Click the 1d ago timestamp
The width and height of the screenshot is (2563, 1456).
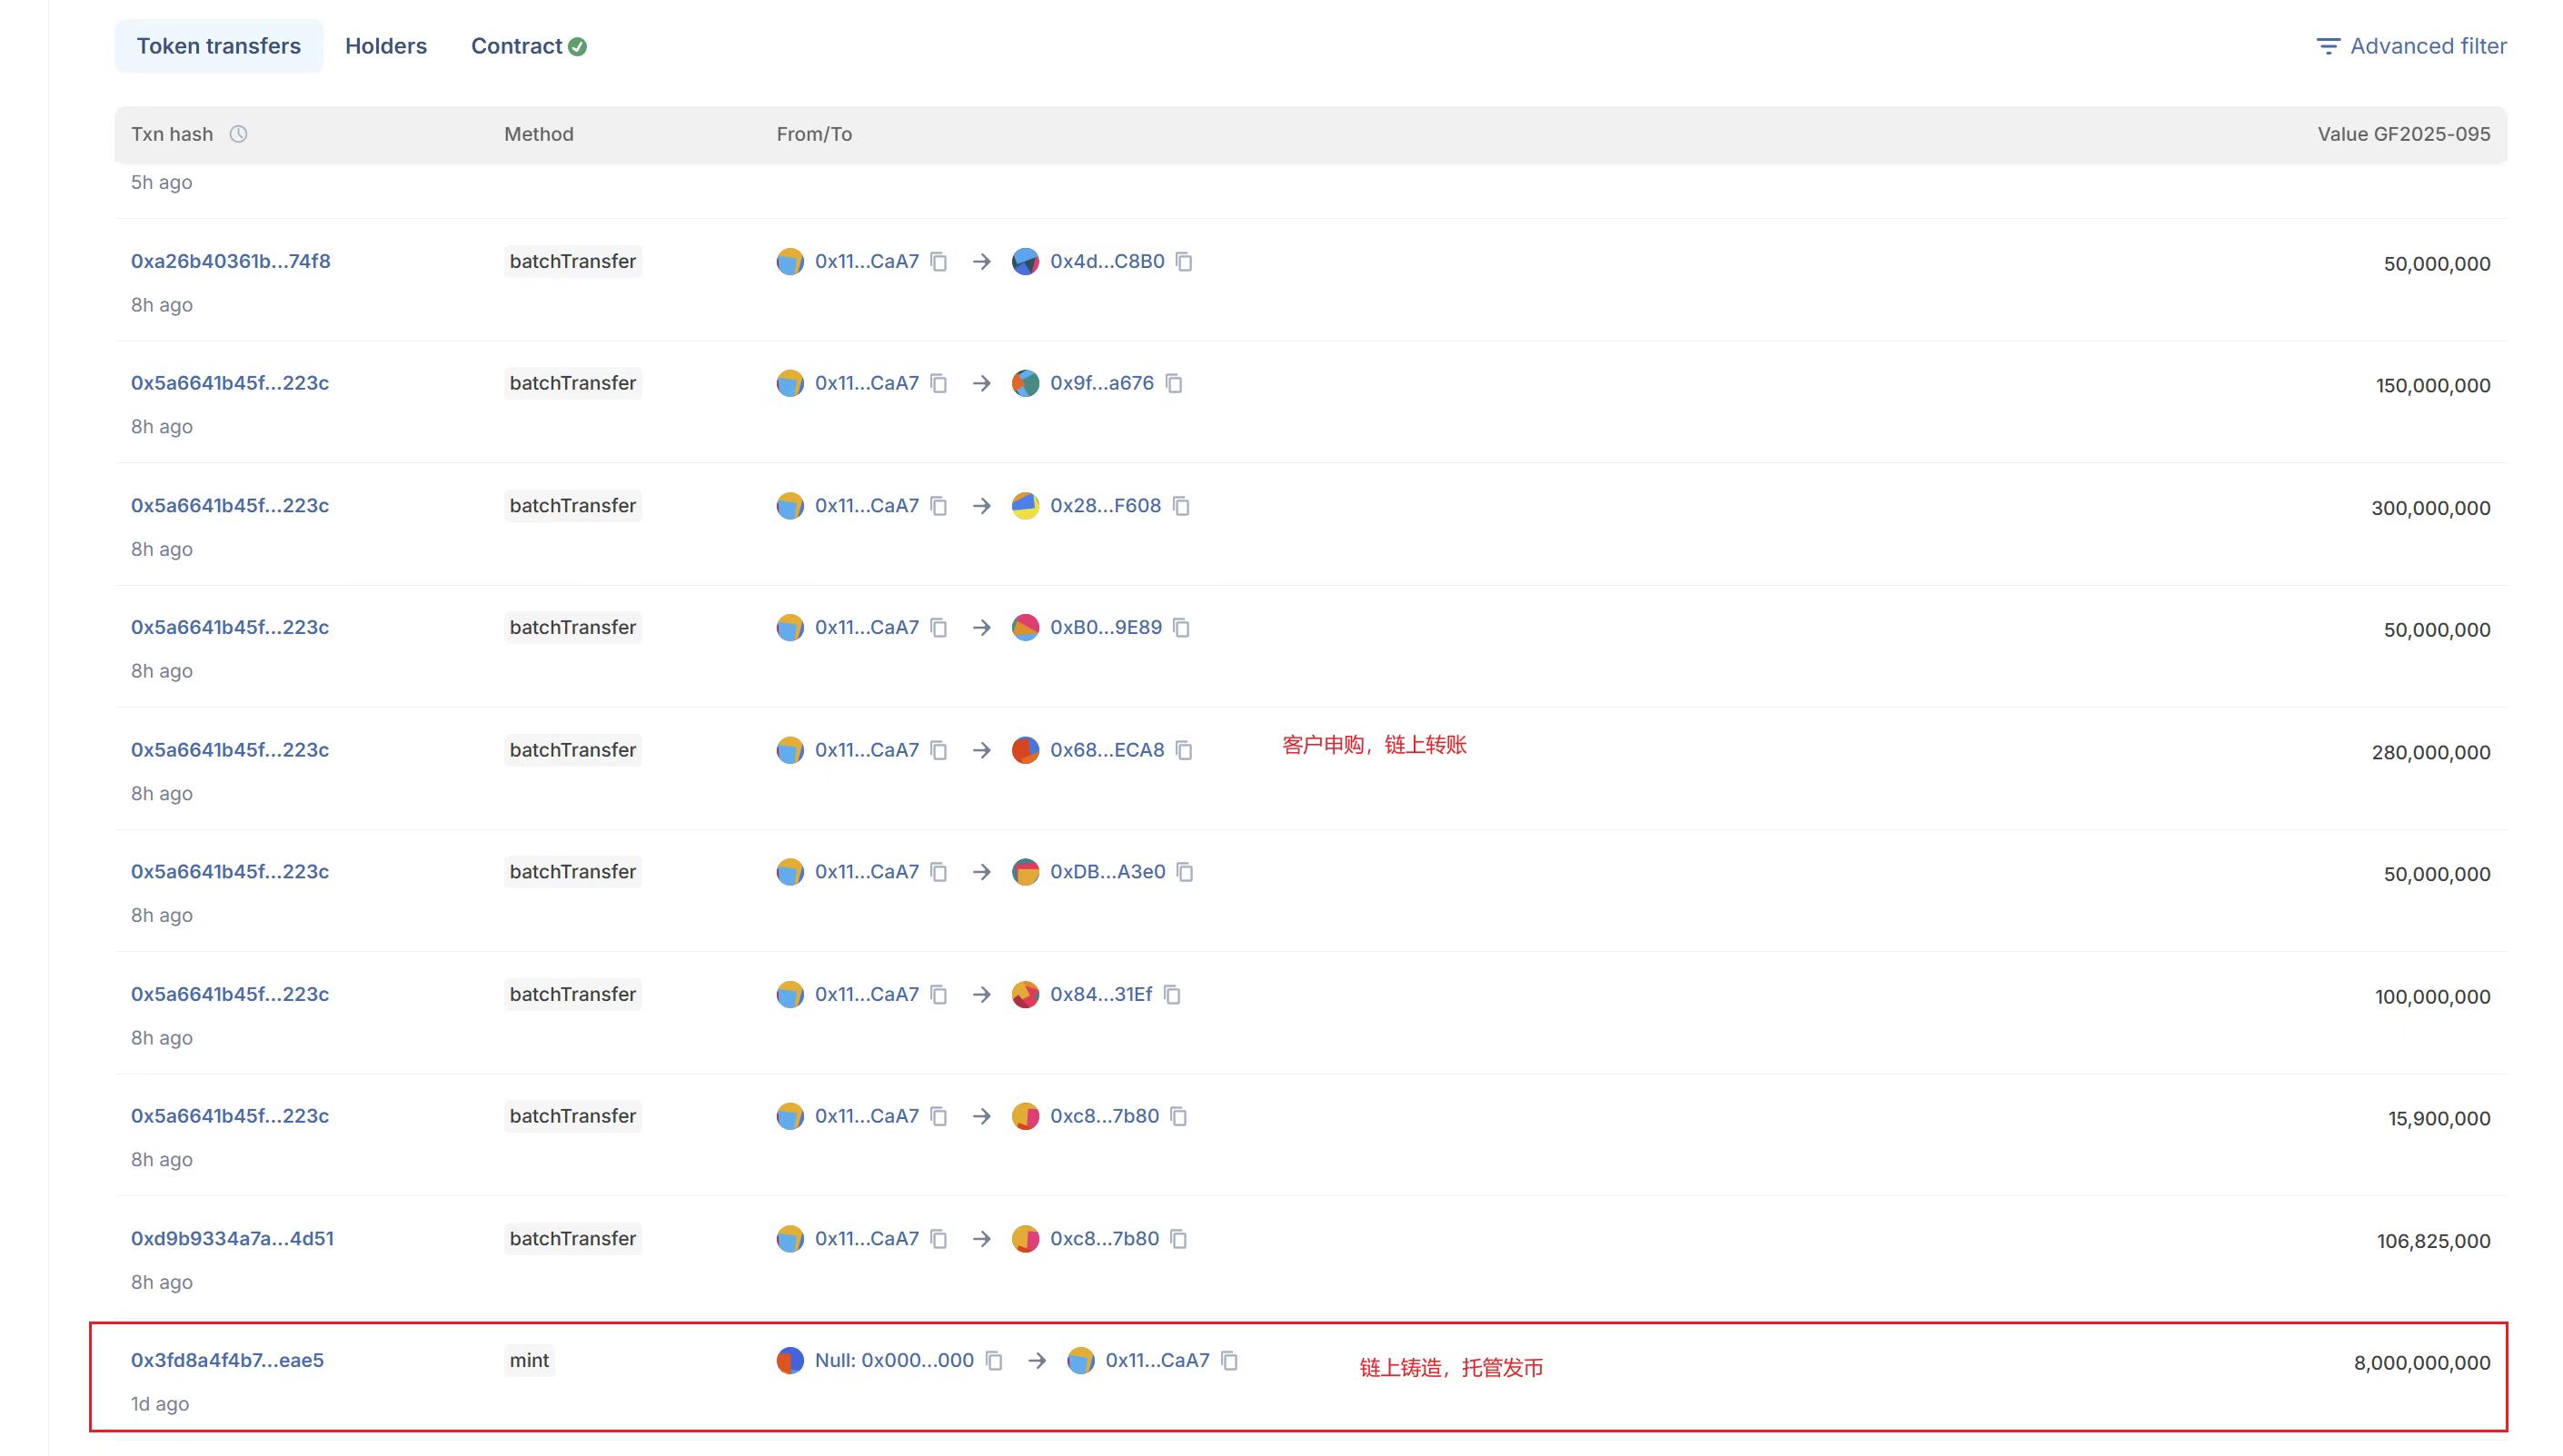[x=160, y=1404]
